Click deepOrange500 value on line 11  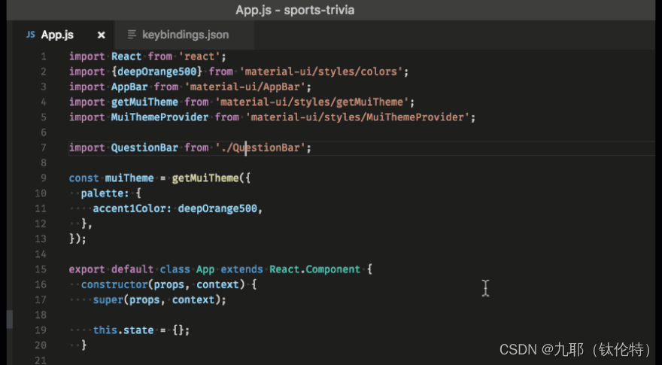point(217,208)
